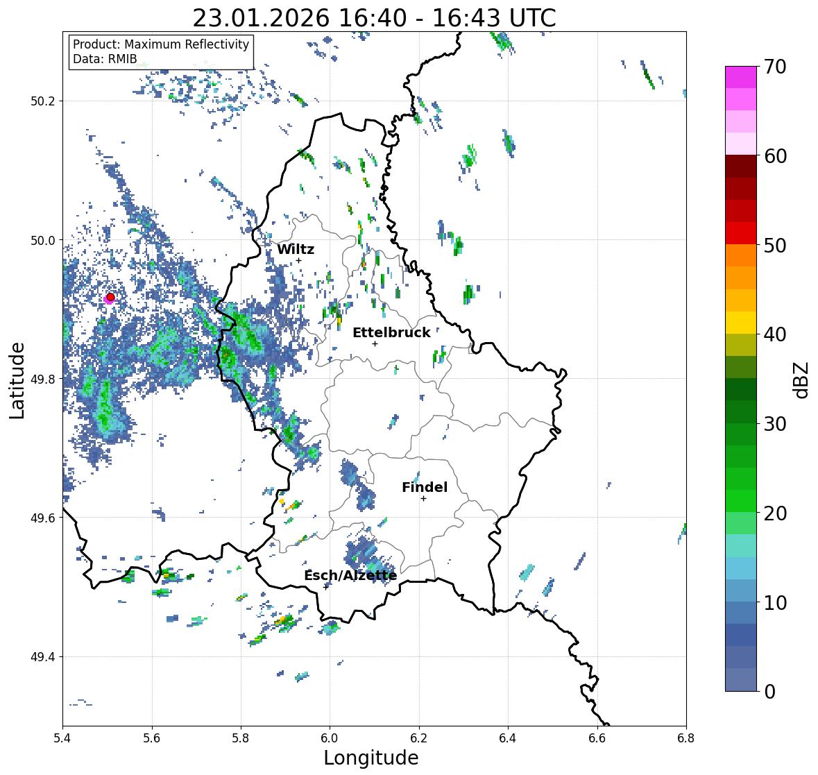This screenshot has height=775, width=818.
Task: Click the Ettelbruck plus marker
Action: point(375,343)
